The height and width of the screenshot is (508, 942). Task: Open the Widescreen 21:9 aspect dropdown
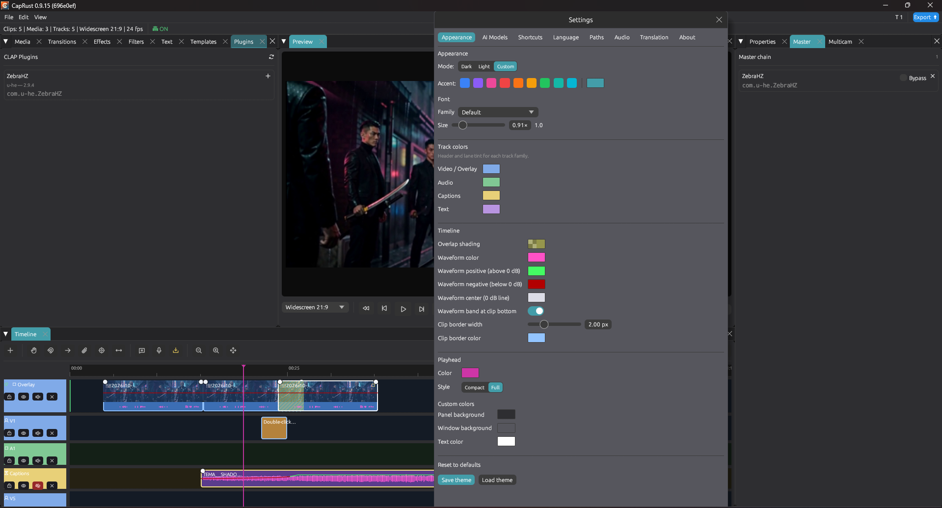click(x=315, y=307)
